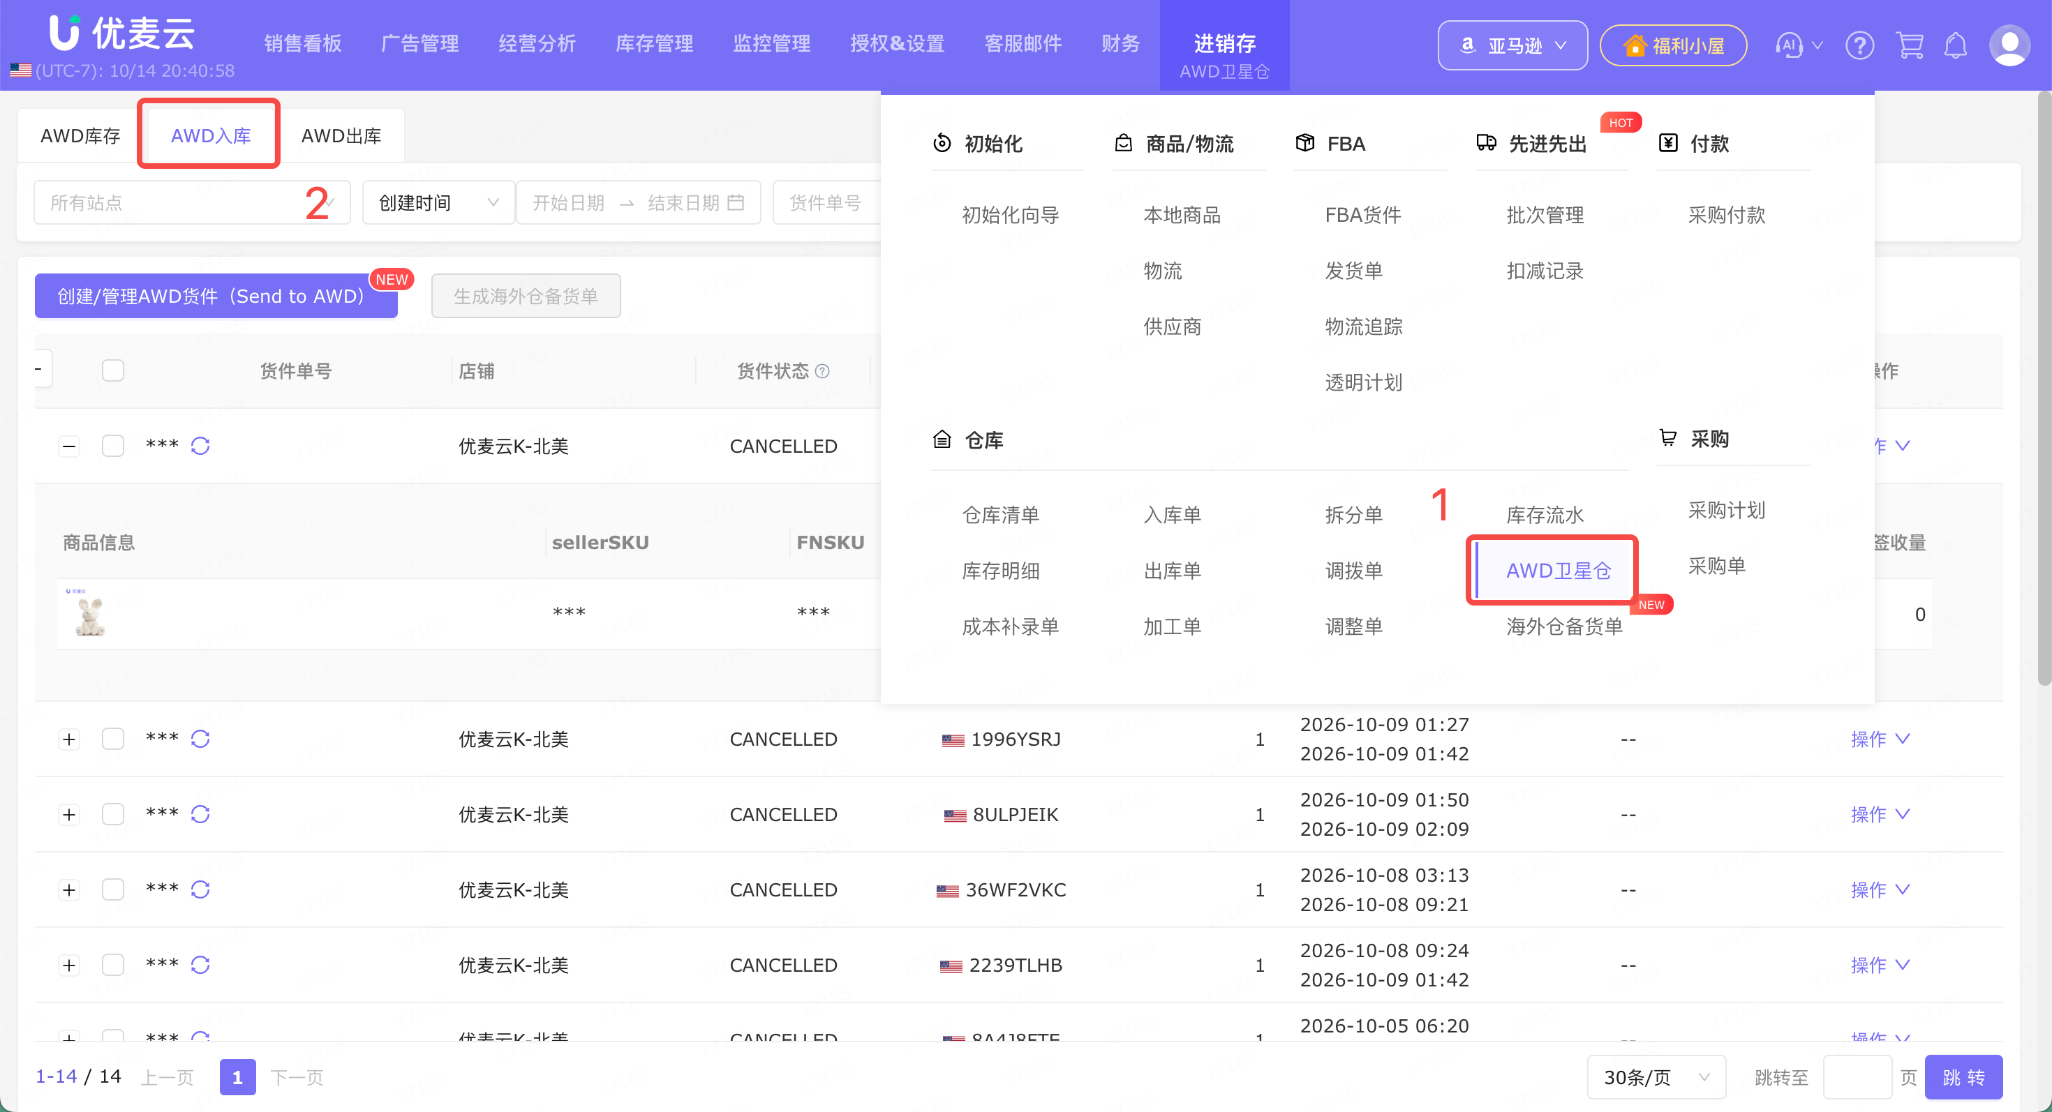Check the checkbox for 36WF2VKC row
This screenshot has height=1112, width=2052.
coord(113,889)
